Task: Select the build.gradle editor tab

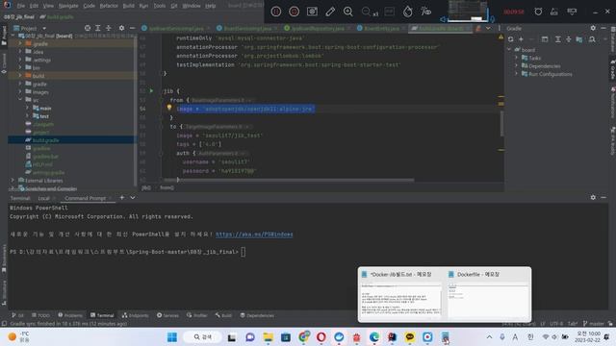Action: coord(441,28)
